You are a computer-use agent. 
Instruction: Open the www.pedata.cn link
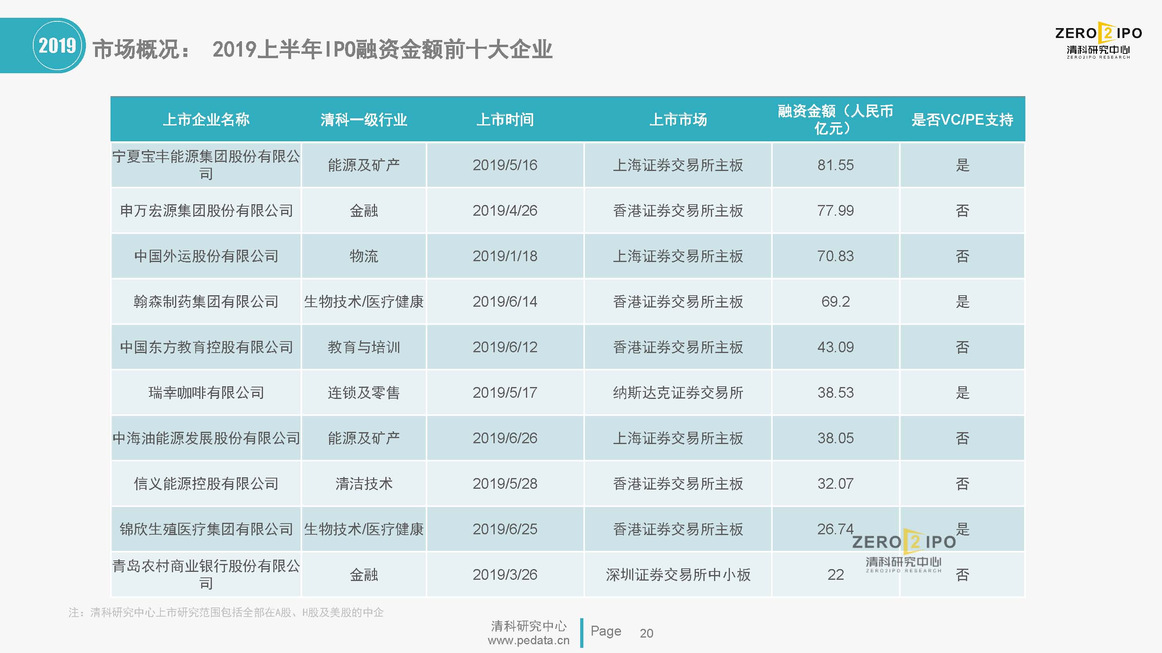(528, 640)
